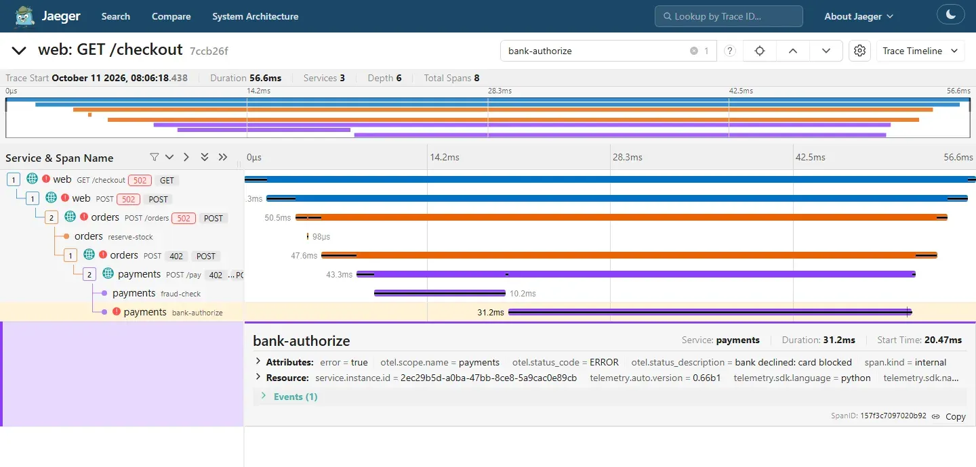Open the trace settings gear
976x467 pixels.
tap(860, 51)
